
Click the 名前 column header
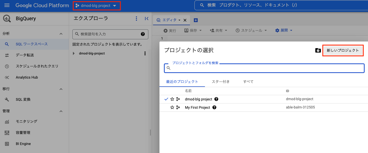point(188,91)
